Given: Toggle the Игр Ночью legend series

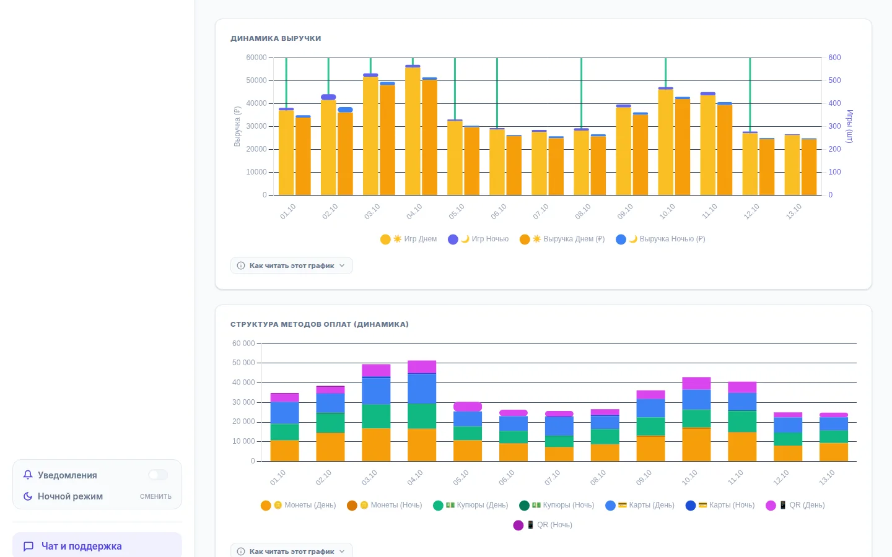Looking at the screenshot, I should pyautogui.click(x=478, y=239).
